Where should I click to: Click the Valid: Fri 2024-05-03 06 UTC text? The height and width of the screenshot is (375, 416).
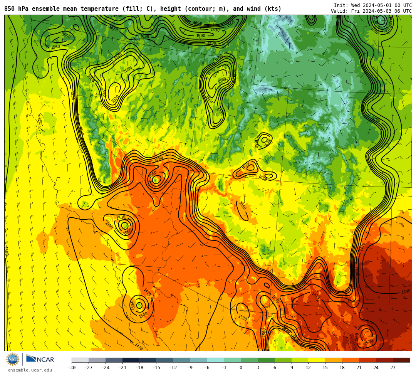[x=371, y=11]
